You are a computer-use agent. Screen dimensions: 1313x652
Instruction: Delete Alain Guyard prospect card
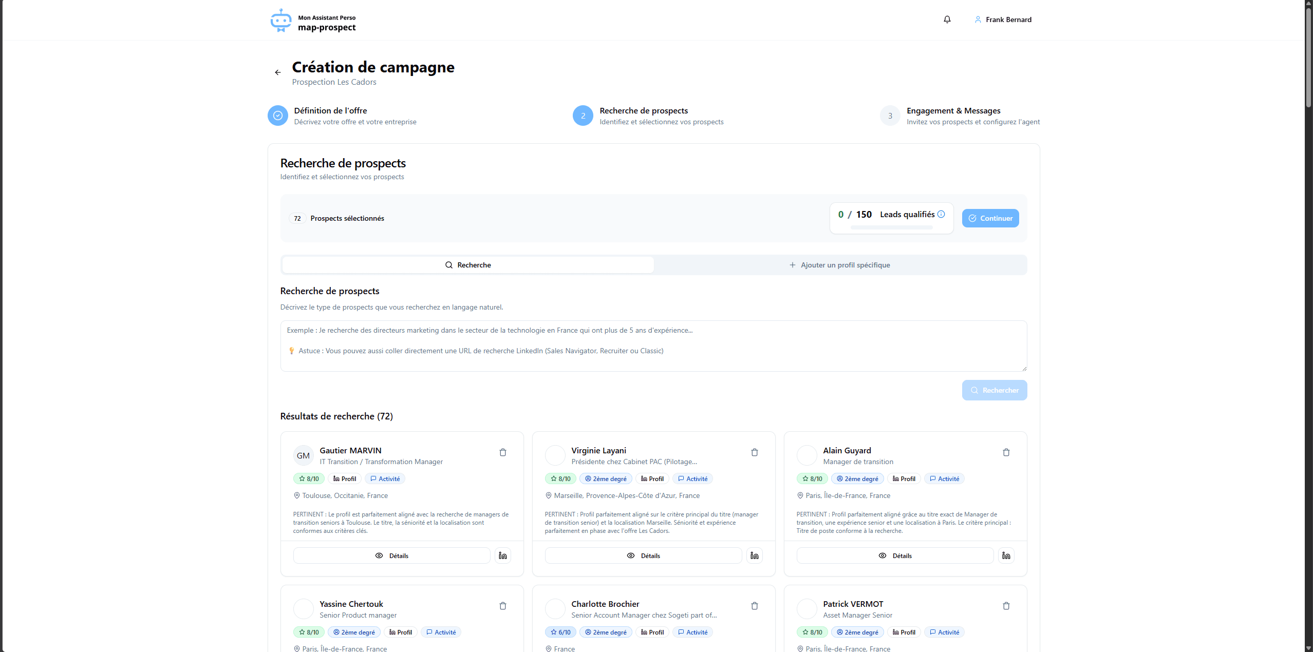(x=1006, y=452)
